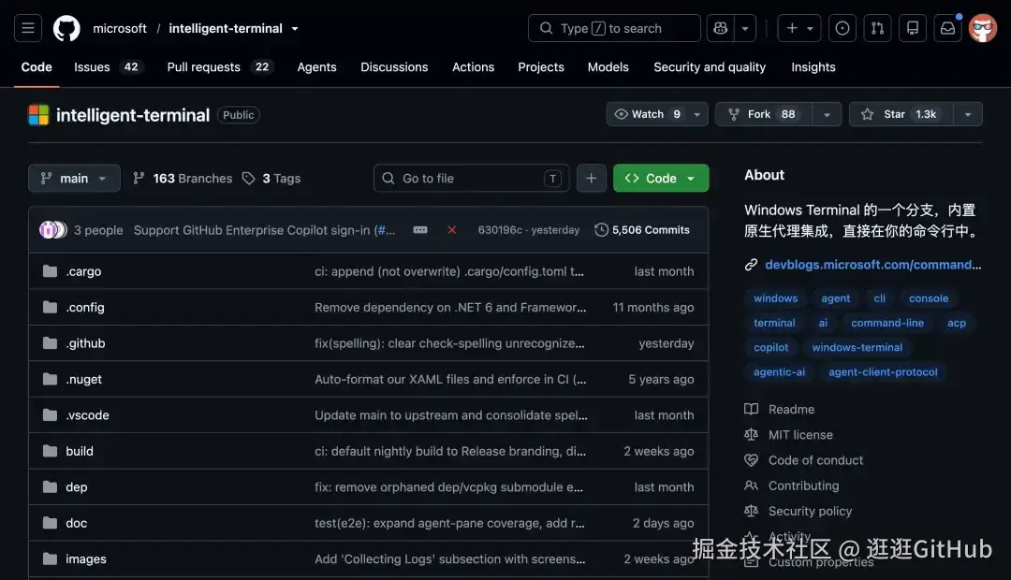Open the .cargo folder
1011x580 pixels.
[83, 271]
